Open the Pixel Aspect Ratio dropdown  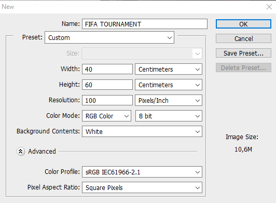click(142, 187)
